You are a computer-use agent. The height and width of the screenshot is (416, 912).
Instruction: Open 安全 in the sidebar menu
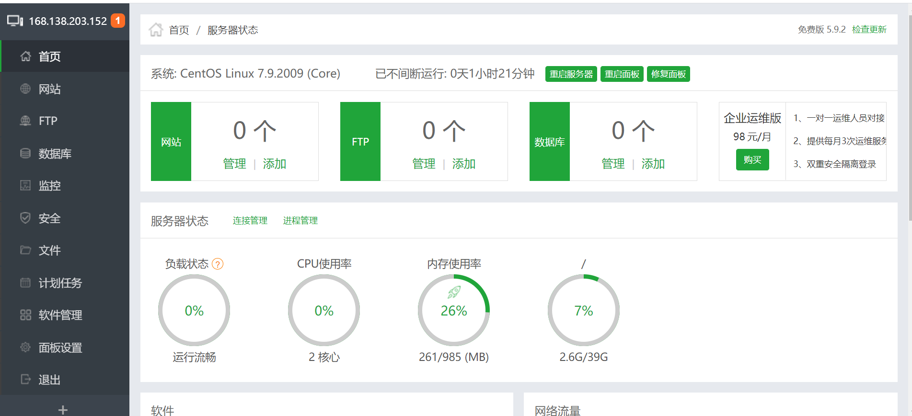point(65,218)
